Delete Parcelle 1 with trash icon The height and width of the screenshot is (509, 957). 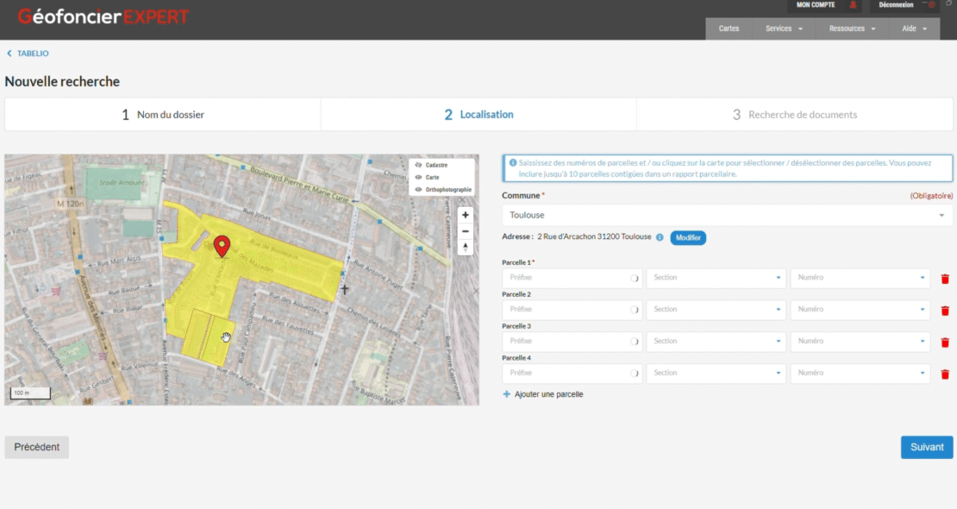[945, 279]
